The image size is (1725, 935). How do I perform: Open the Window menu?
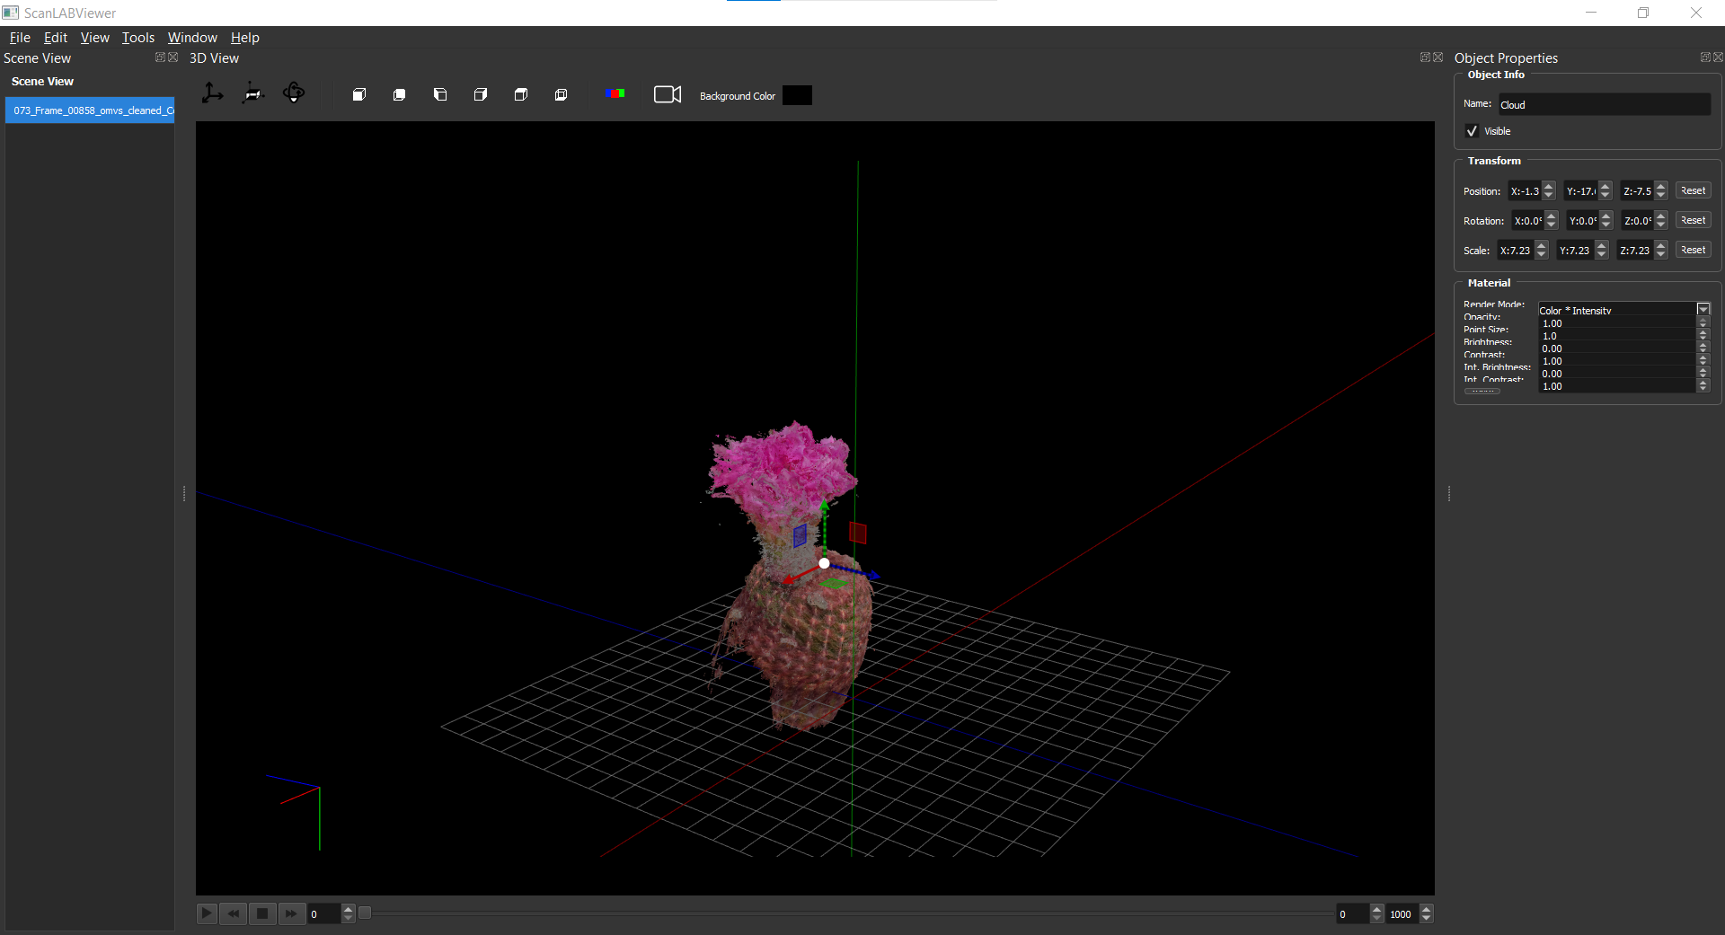click(x=192, y=38)
